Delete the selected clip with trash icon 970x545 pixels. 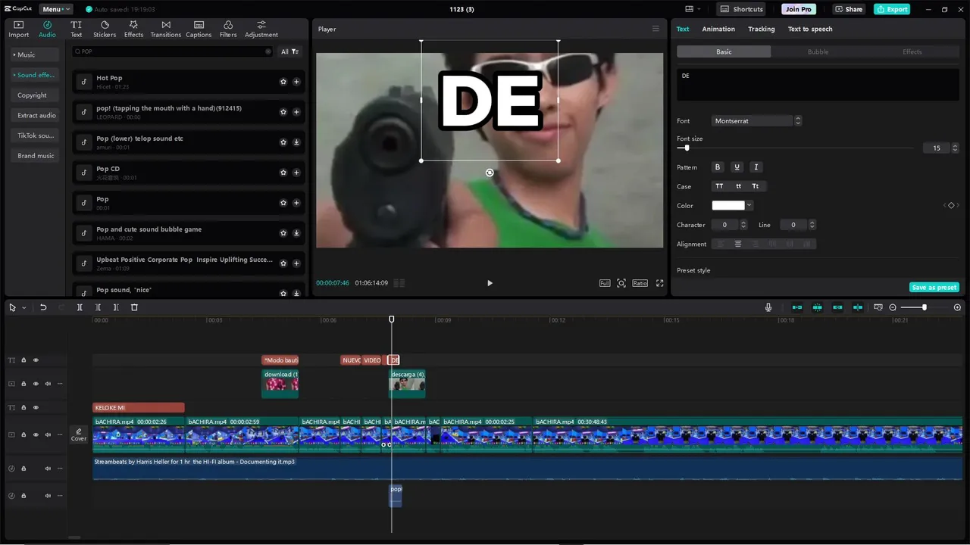pos(134,307)
